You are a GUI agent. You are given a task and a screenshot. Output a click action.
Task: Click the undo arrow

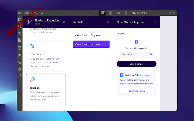[170, 13]
